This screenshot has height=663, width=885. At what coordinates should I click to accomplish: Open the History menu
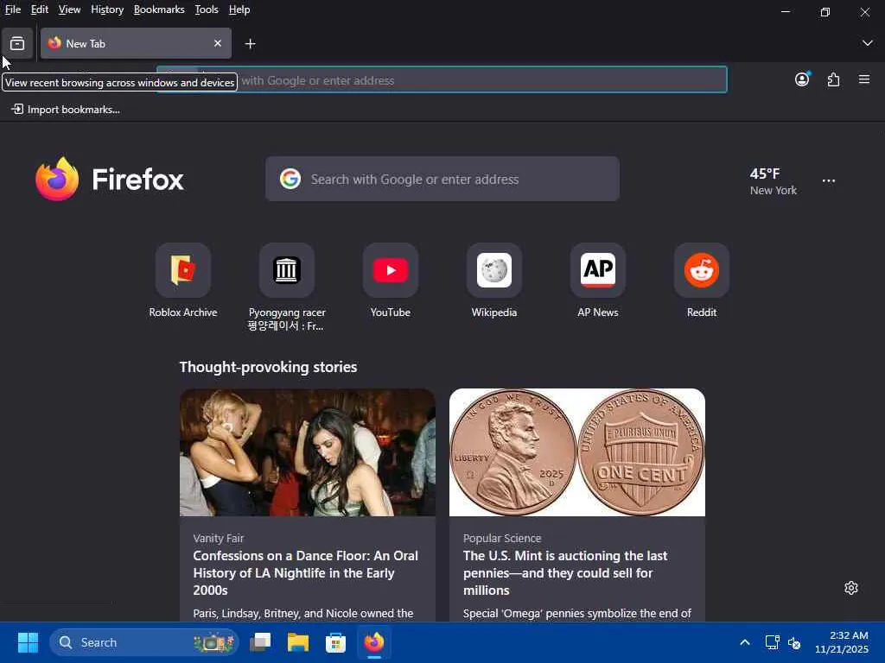107,9
